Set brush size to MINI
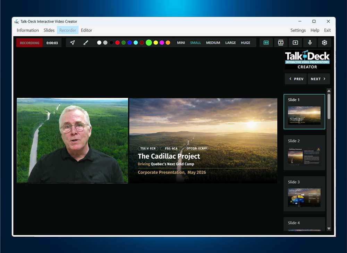The image size is (347, 253). (181, 42)
